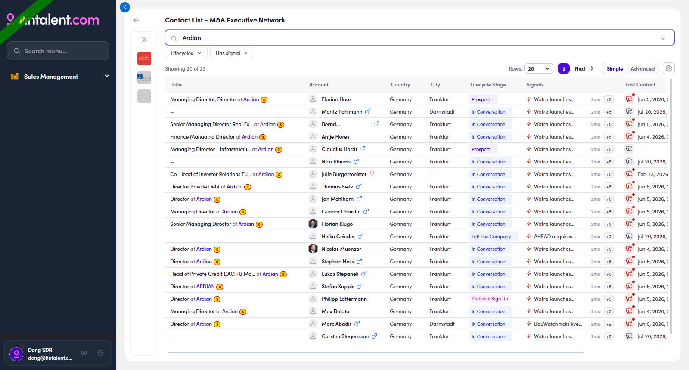Open AHEAD acquires signal text
This screenshot has width=689, height=370.
[x=555, y=237]
